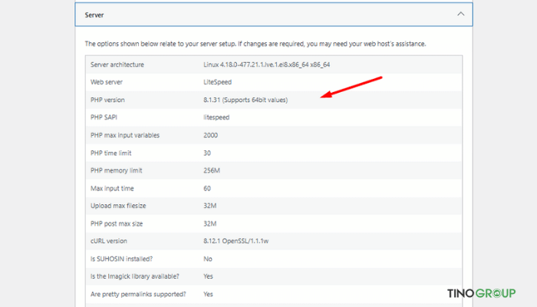Image resolution: width=537 pixels, height=307 pixels.
Task: Collapse the Server section chevron
Action: click(460, 14)
